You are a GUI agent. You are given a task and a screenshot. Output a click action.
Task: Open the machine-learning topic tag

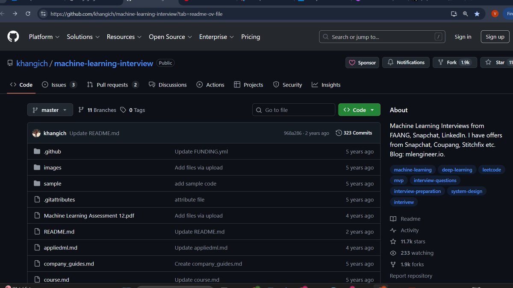(413, 170)
